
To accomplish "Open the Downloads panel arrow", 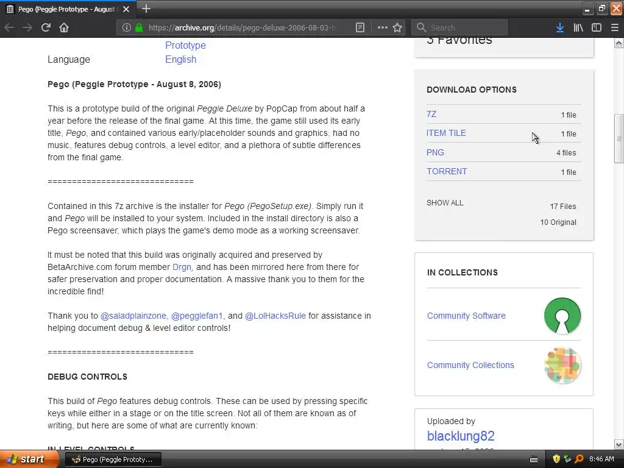I will pos(560,27).
